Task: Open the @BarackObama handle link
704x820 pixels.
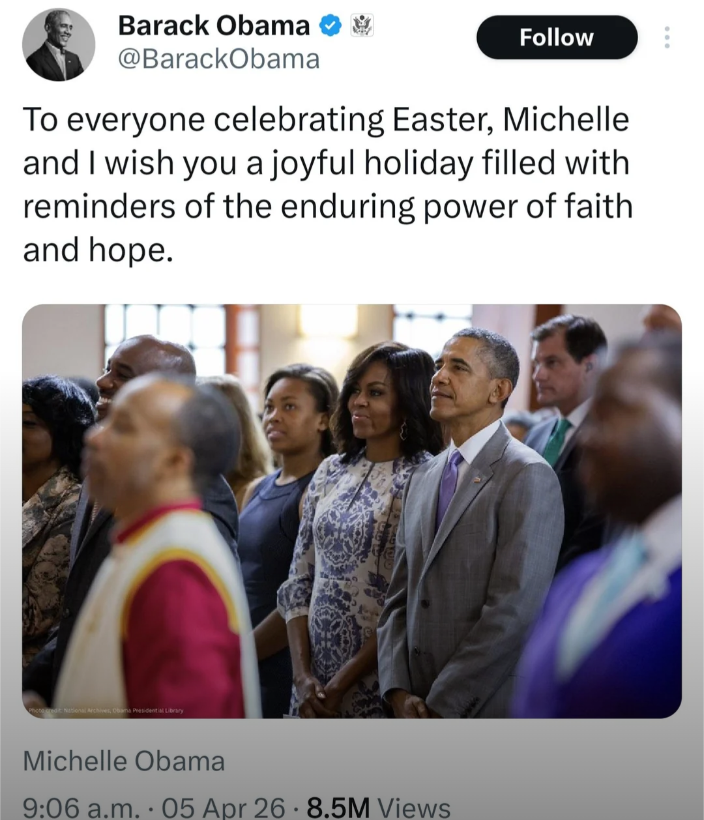Action: [218, 59]
